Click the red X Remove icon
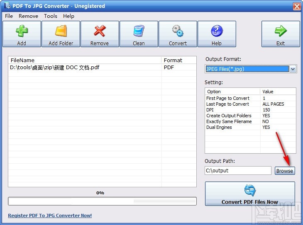The height and width of the screenshot is (225, 303). pyautogui.click(x=100, y=31)
